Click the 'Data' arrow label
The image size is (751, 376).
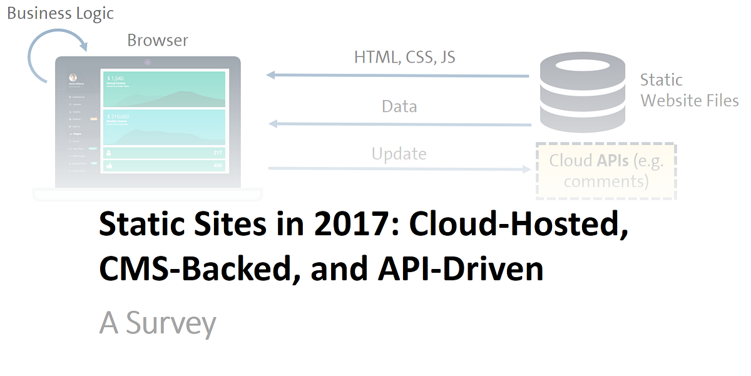tap(399, 106)
